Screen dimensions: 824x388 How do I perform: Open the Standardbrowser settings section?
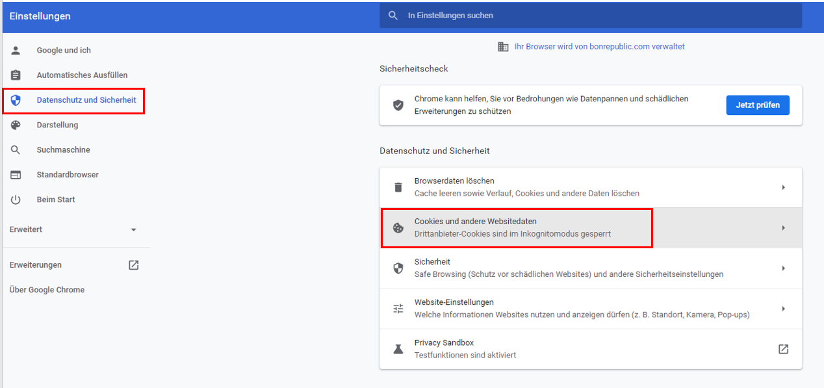pos(68,175)
